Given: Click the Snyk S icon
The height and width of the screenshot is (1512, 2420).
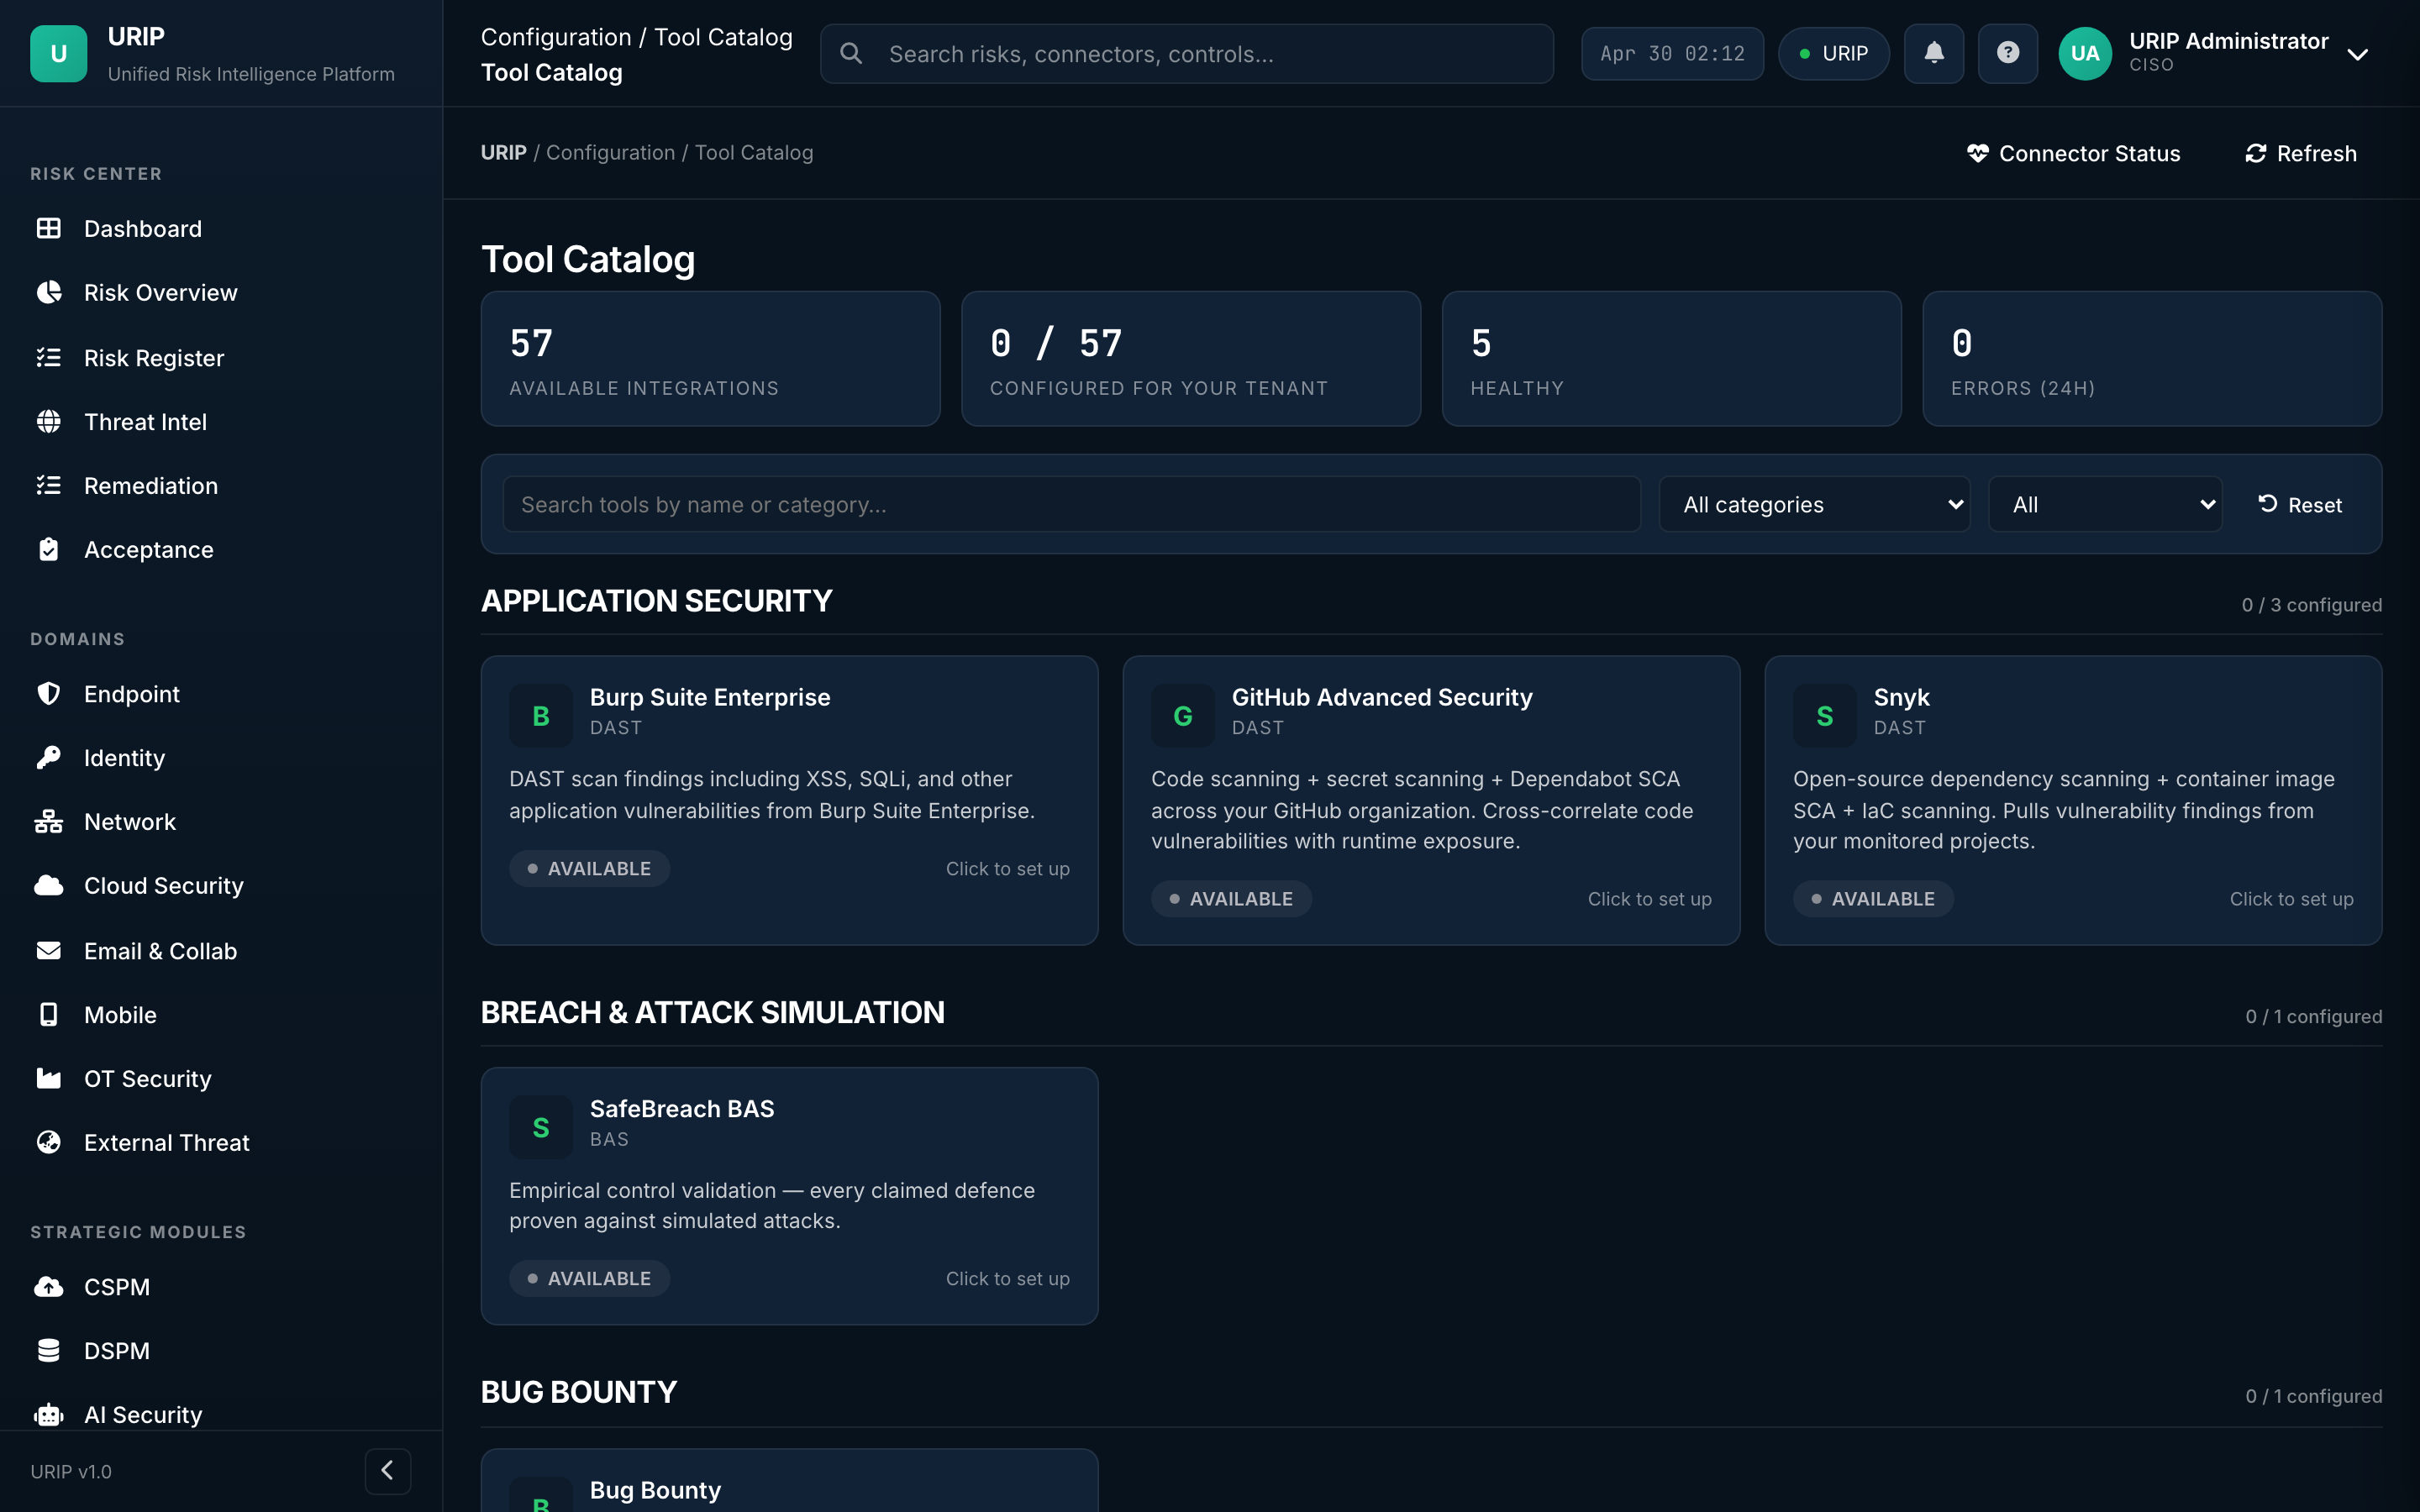Looking at the screenshot, I should (x=1825, y=715).
